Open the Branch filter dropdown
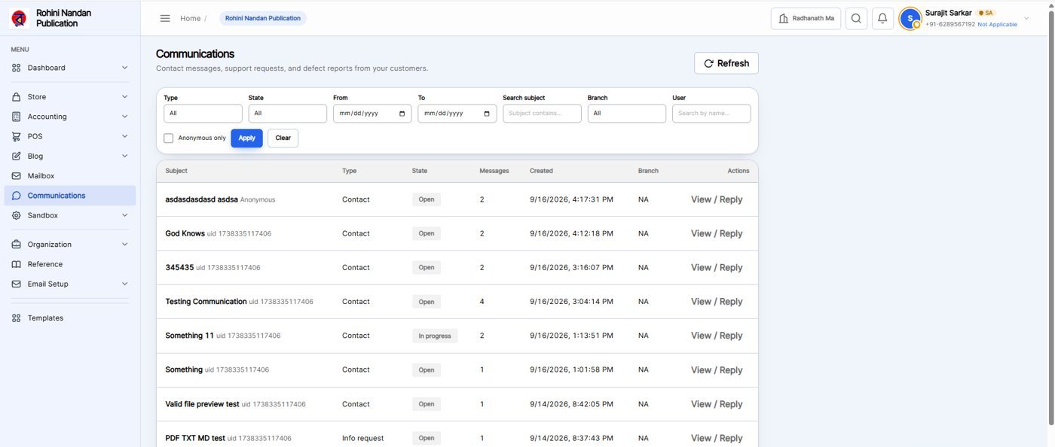 click(627, 114)
